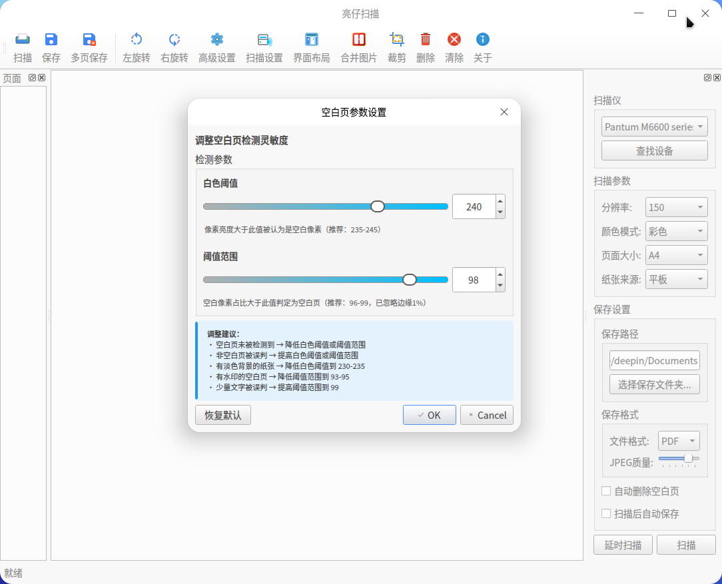Increase 阈值范围 value with up arrow
722x584 pixels.
500,274
